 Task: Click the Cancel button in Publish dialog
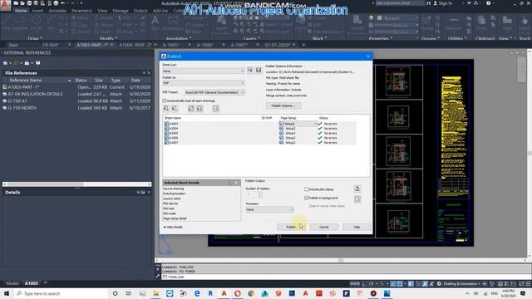tap(324, 227)
